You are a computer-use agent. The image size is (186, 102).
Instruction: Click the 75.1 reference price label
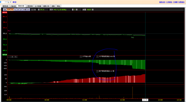point(5,33)
